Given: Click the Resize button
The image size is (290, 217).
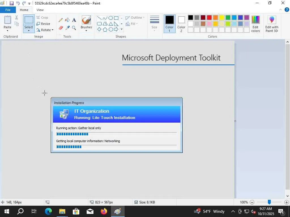Looking at the screenshot, I should (x=43, y=24).
